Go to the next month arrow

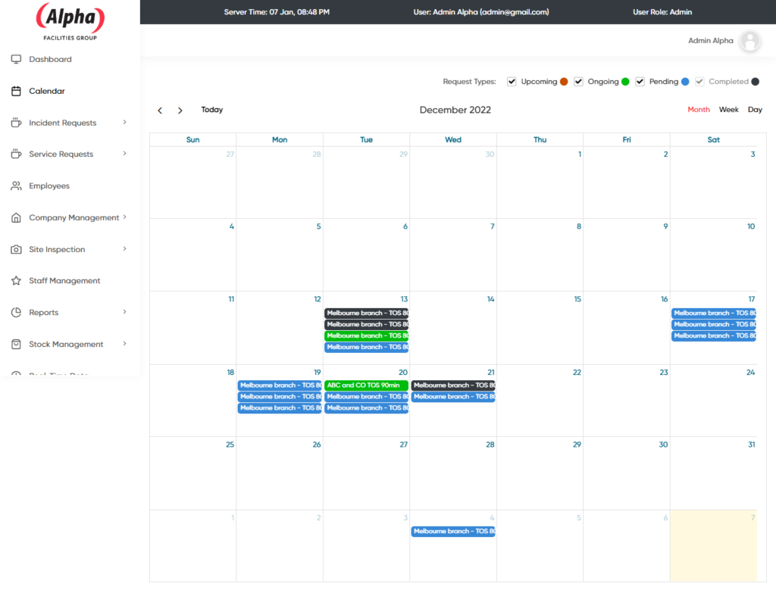point(180,111)
